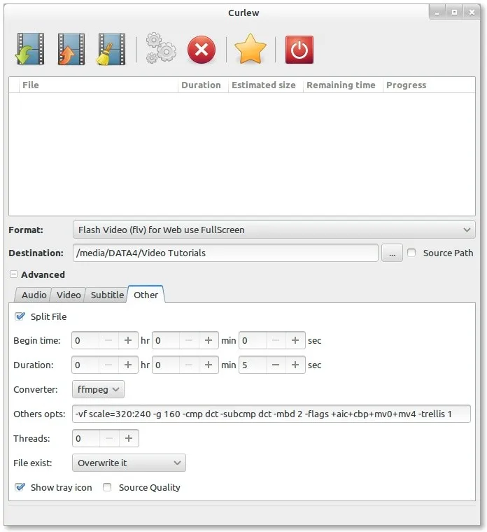Decrease Duration seconds with the minus button

[x=276, y=365]
